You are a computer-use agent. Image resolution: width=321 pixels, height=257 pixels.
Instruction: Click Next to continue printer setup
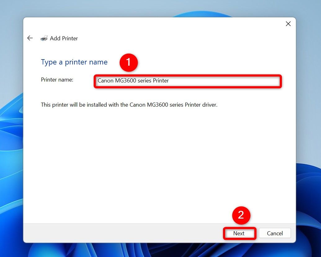[x=239, y=233]
